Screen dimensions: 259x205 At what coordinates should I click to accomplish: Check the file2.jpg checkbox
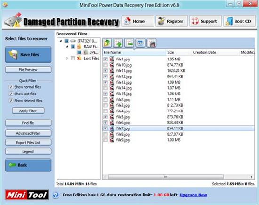(x=105, y=100)
